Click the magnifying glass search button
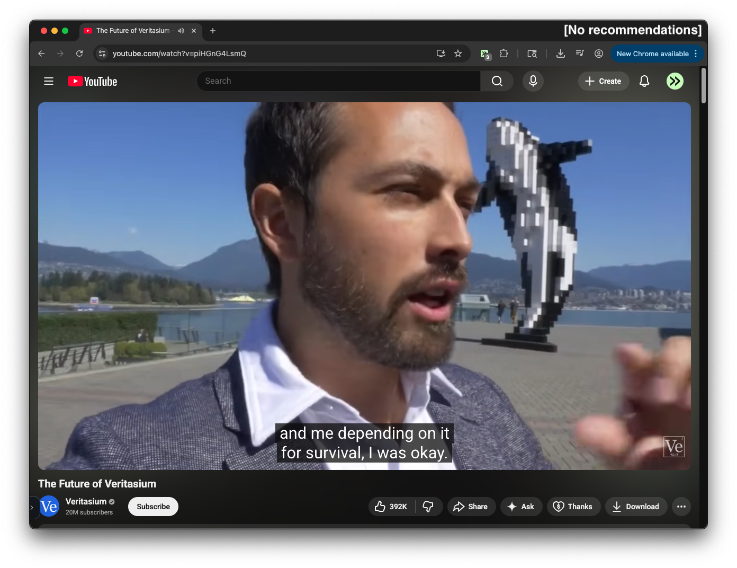The image size is (737, 568). (497, 81)
